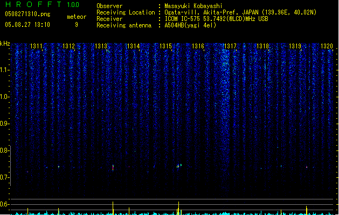Click the 1.1 kHz axis label
339x215 pixels.
[4, 70]
